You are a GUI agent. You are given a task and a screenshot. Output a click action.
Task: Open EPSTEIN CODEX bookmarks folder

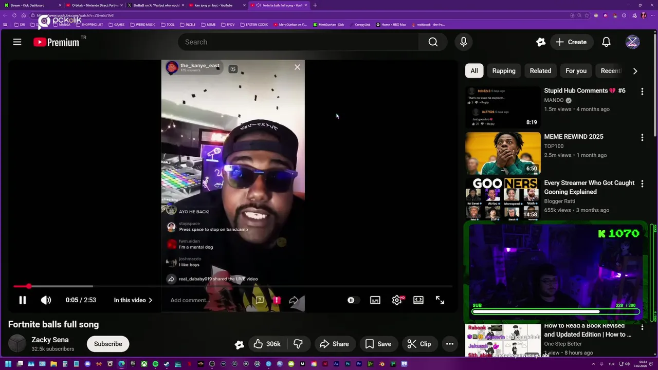coord(254,25)
